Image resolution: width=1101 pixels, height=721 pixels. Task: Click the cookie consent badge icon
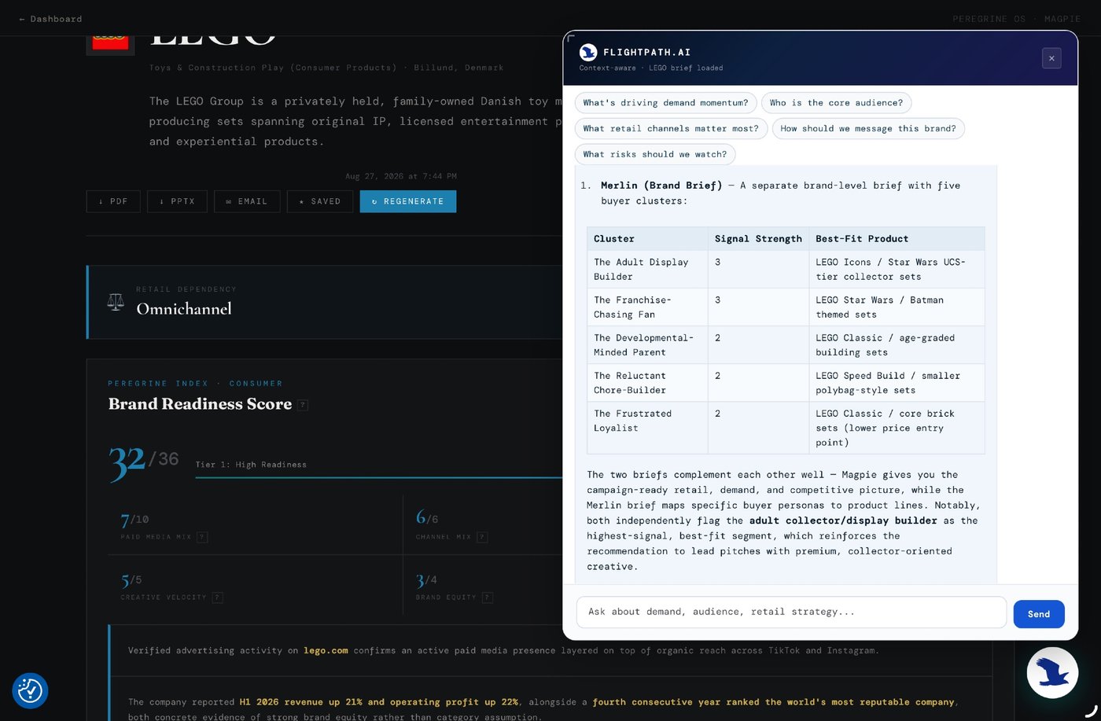(30, 690)
